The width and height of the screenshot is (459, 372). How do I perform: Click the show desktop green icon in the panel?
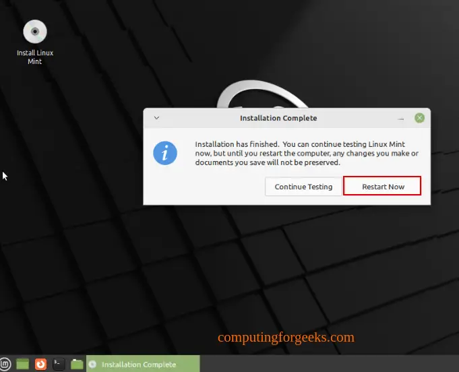22,364
